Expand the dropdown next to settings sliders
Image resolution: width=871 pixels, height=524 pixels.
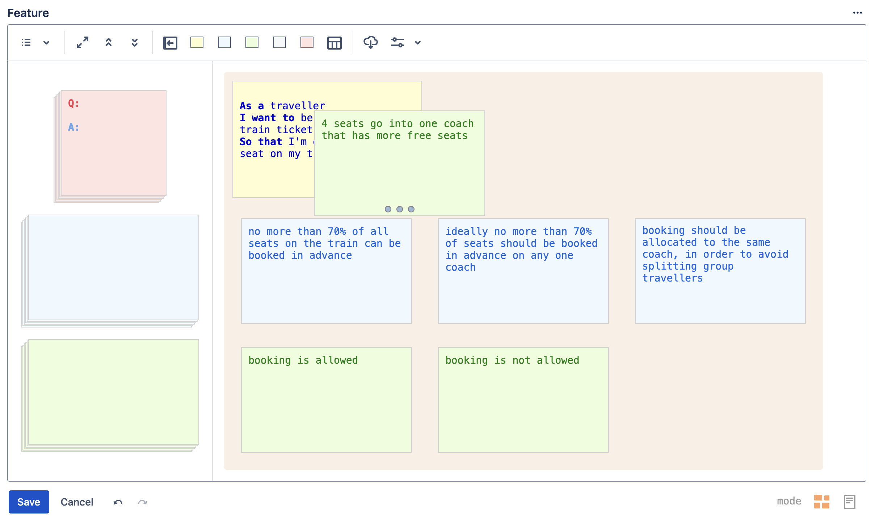[418, 42]
